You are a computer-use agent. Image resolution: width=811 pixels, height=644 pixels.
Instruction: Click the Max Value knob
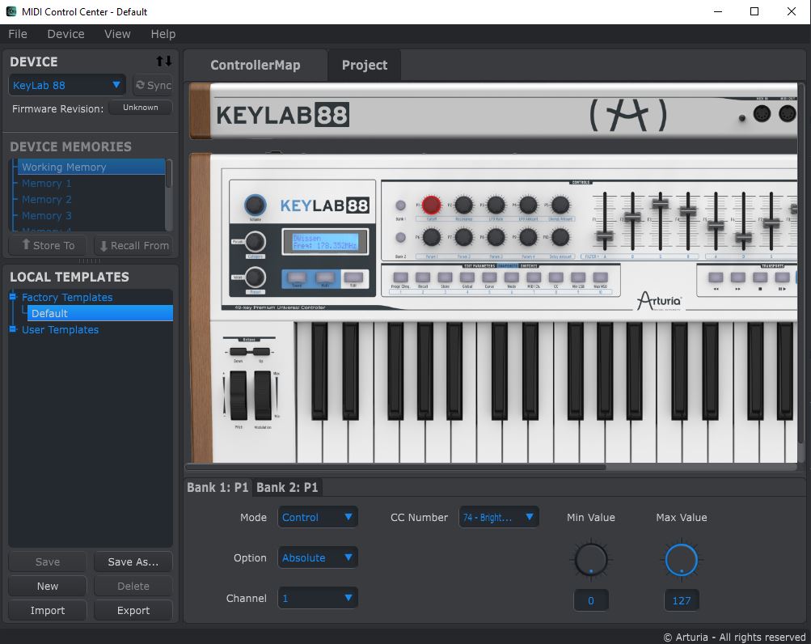[x=681, y=560]
